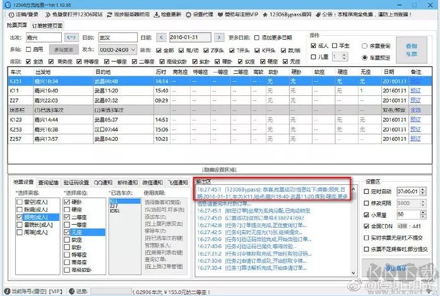Tick the 添加更多日期 checkbox
Screen dimensions: 440x296
[x=256, y=38]
